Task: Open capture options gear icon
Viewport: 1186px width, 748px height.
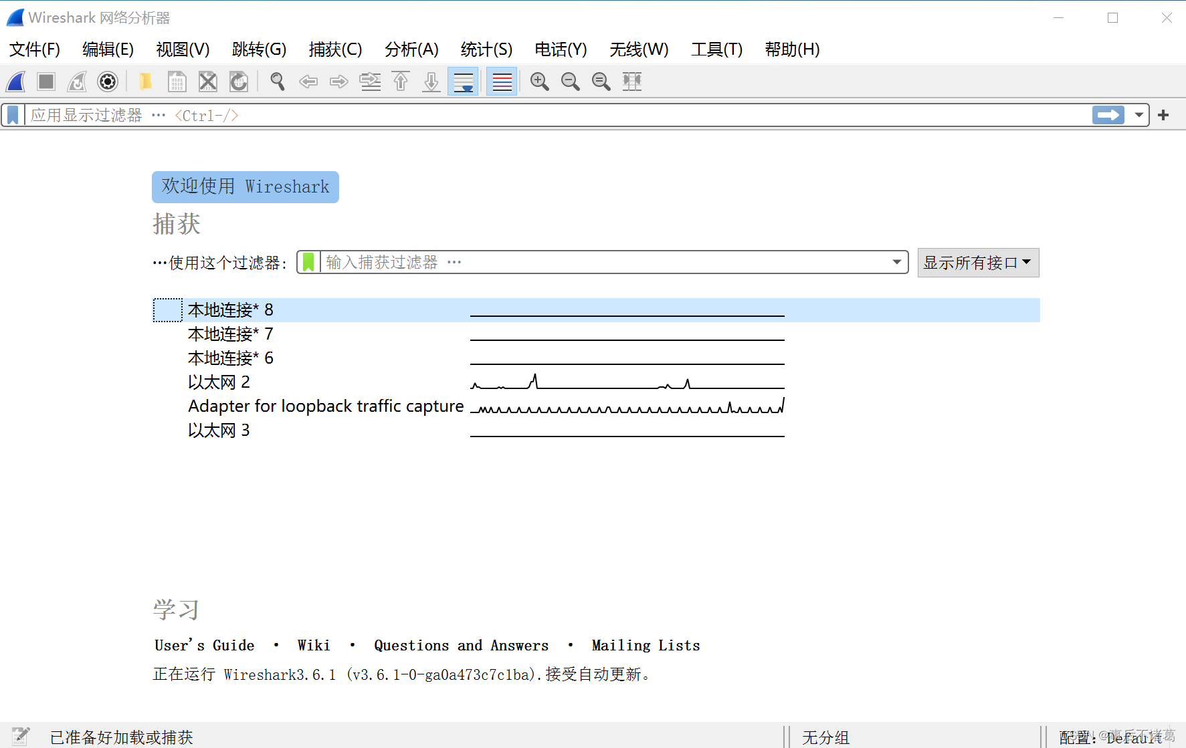Action: point(108,82)
